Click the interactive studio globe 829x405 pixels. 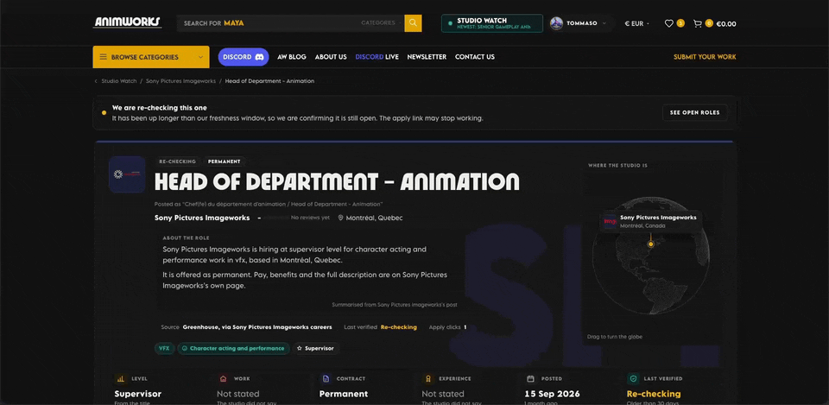pyautogui.click(x=650, y=256)
